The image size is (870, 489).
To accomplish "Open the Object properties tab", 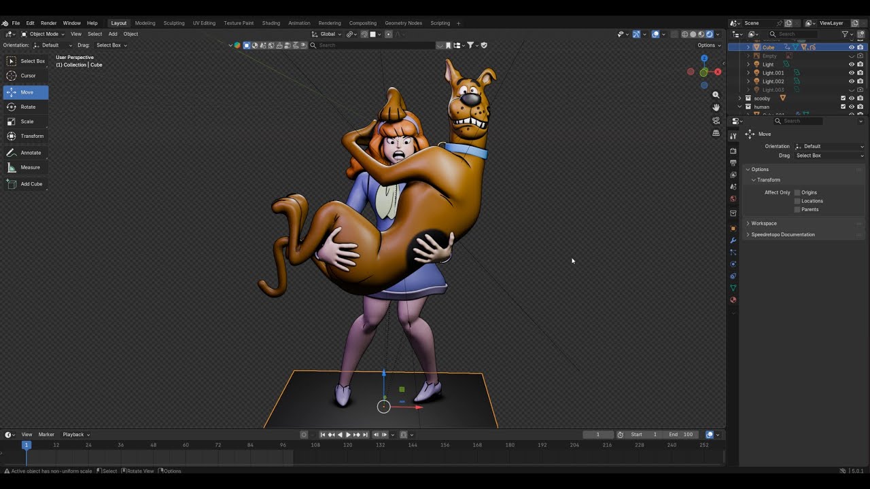I will (x=733, y=229).
